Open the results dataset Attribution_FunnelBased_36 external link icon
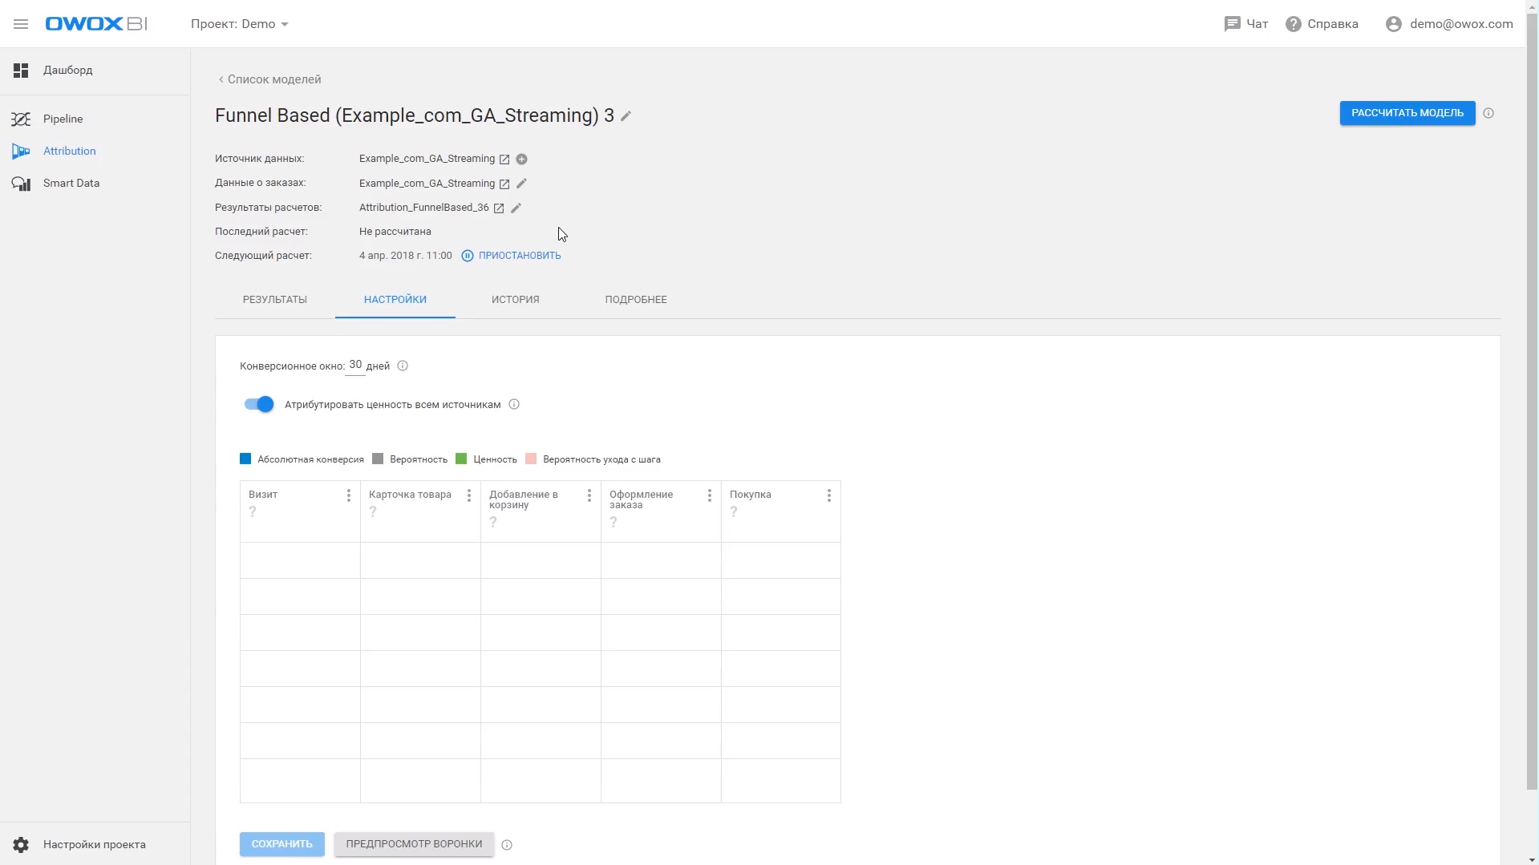 [x=499, y=208]
